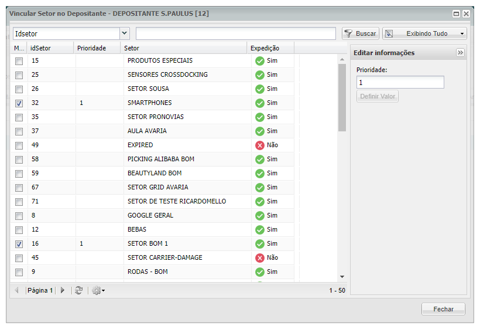The width and height of the screenshot is (480, 329).
Task: Sort by Setor column header
Action: tap(184, 48)
